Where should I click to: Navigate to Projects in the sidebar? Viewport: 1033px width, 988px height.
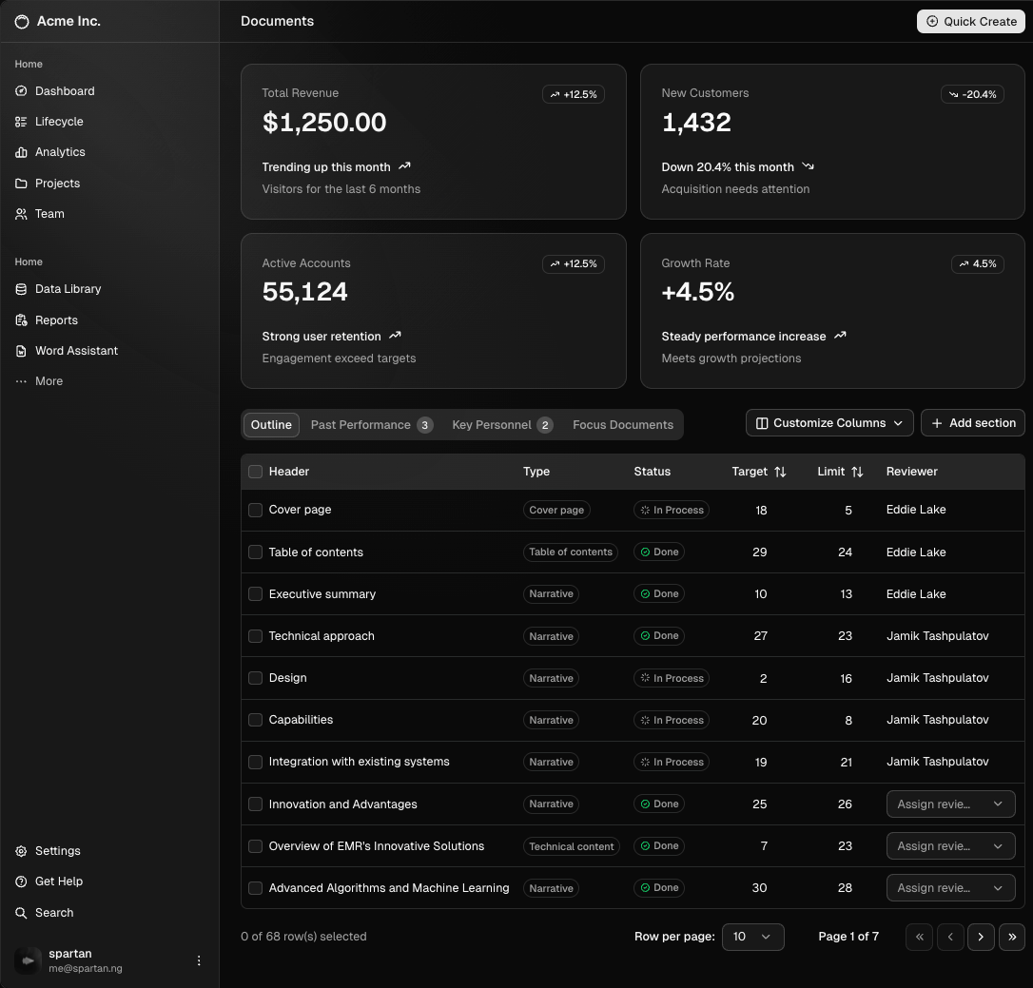pyautogui.click(x=58, y=183)
